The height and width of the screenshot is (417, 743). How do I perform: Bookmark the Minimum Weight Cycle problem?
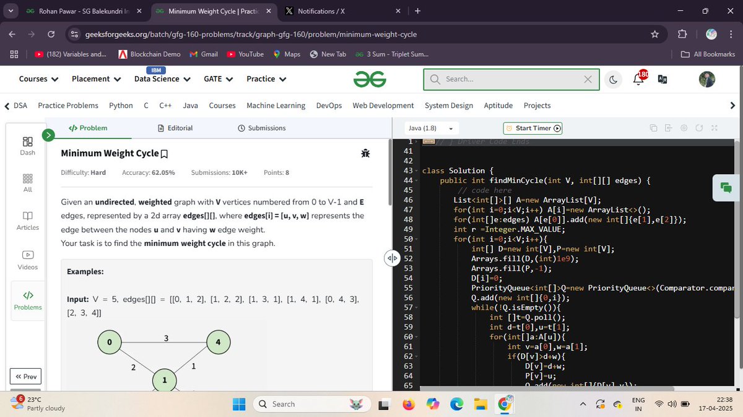pyautogui.click(x=164, y=153)
